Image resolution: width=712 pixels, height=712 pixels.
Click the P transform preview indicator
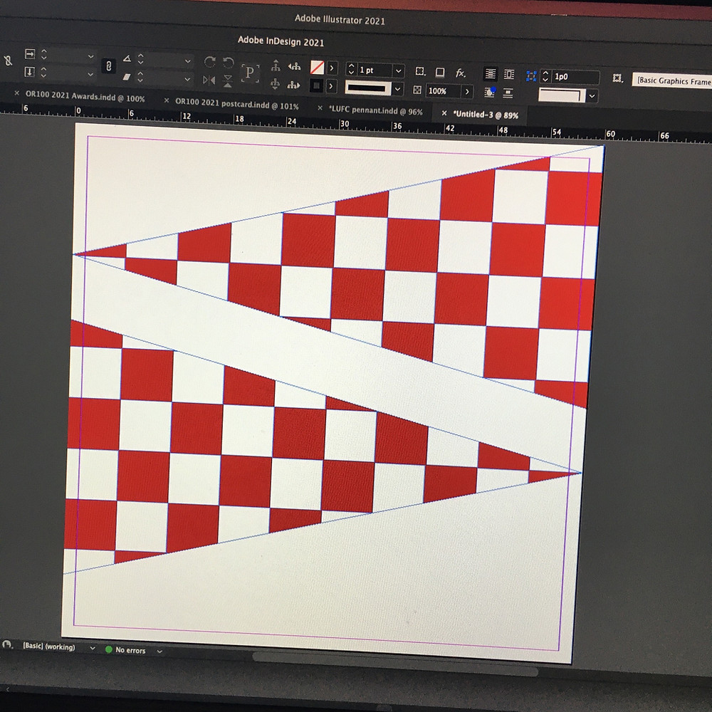(x=250, y=72)
